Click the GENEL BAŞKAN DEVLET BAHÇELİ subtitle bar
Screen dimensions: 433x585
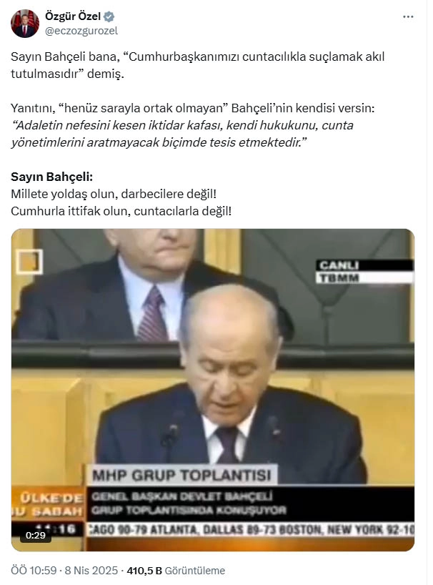pos(250,503)
